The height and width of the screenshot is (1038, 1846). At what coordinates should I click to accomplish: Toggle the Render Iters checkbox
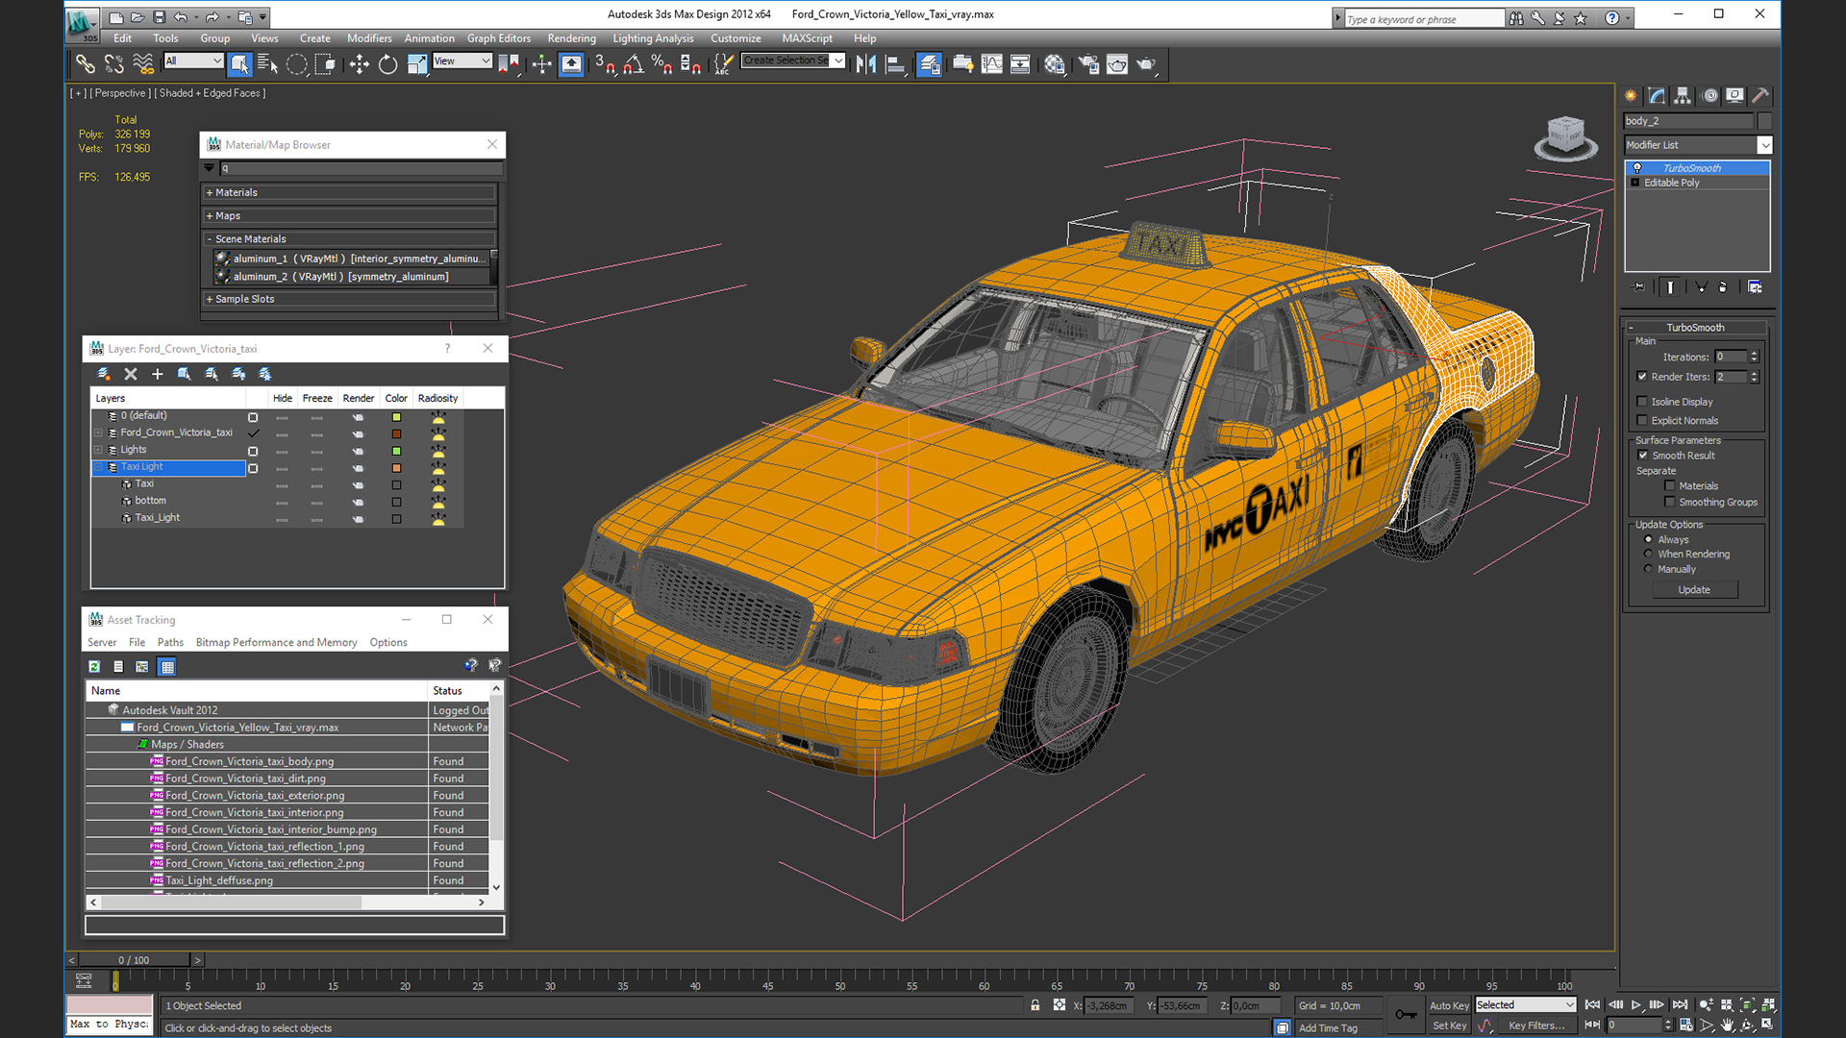pos(1642,377)
